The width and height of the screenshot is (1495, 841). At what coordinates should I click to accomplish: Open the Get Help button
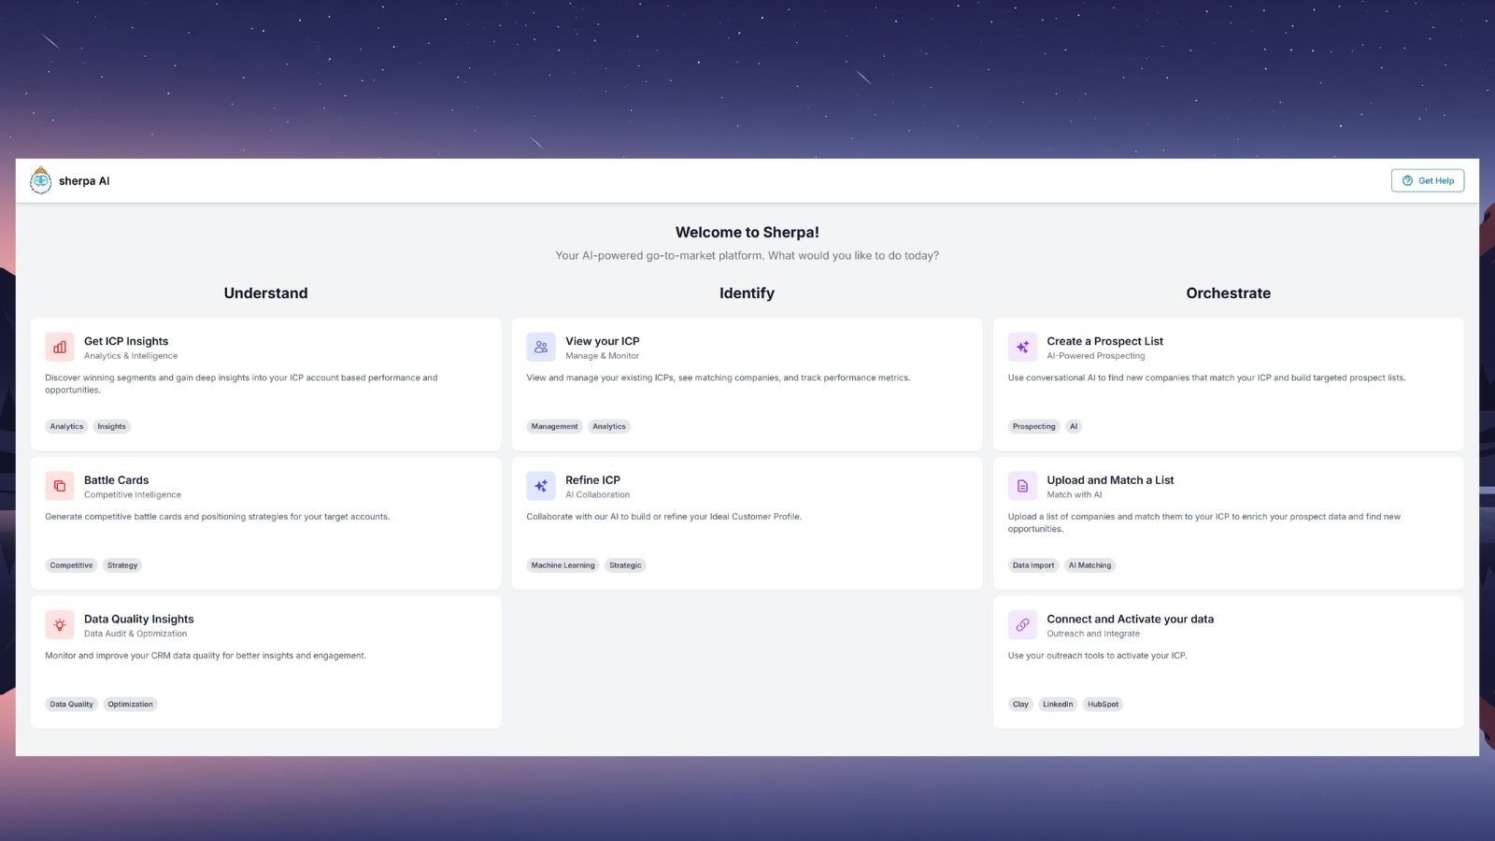click(x=1427, y=180)
